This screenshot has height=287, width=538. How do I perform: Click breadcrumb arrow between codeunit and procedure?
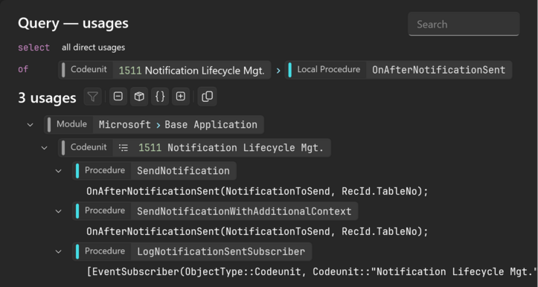pyautogui.click(x=278, y=71)
